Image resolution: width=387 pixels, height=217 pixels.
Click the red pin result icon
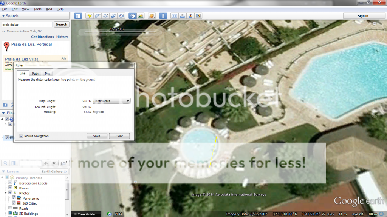[6, 46]
